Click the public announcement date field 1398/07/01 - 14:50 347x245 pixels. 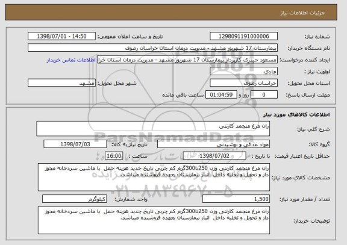tap(61, 36)
